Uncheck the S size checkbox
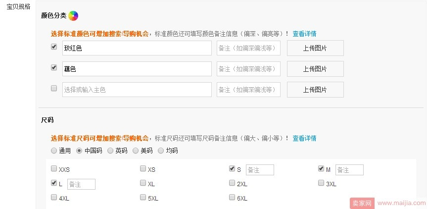This screenshot has width=429, height=209. click(x=232, y=168)
